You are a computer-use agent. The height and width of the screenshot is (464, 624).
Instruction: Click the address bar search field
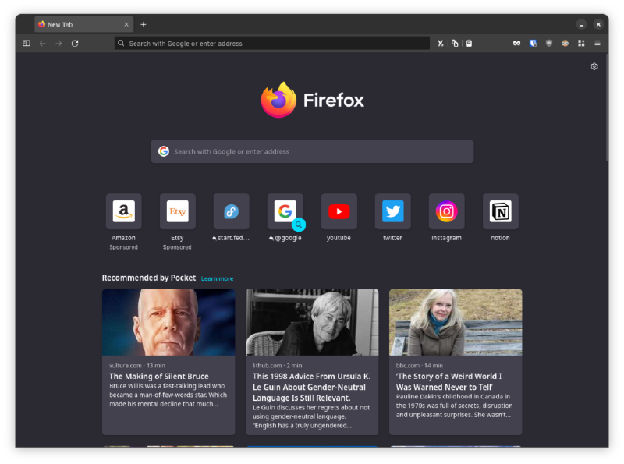tap(273, 44)
